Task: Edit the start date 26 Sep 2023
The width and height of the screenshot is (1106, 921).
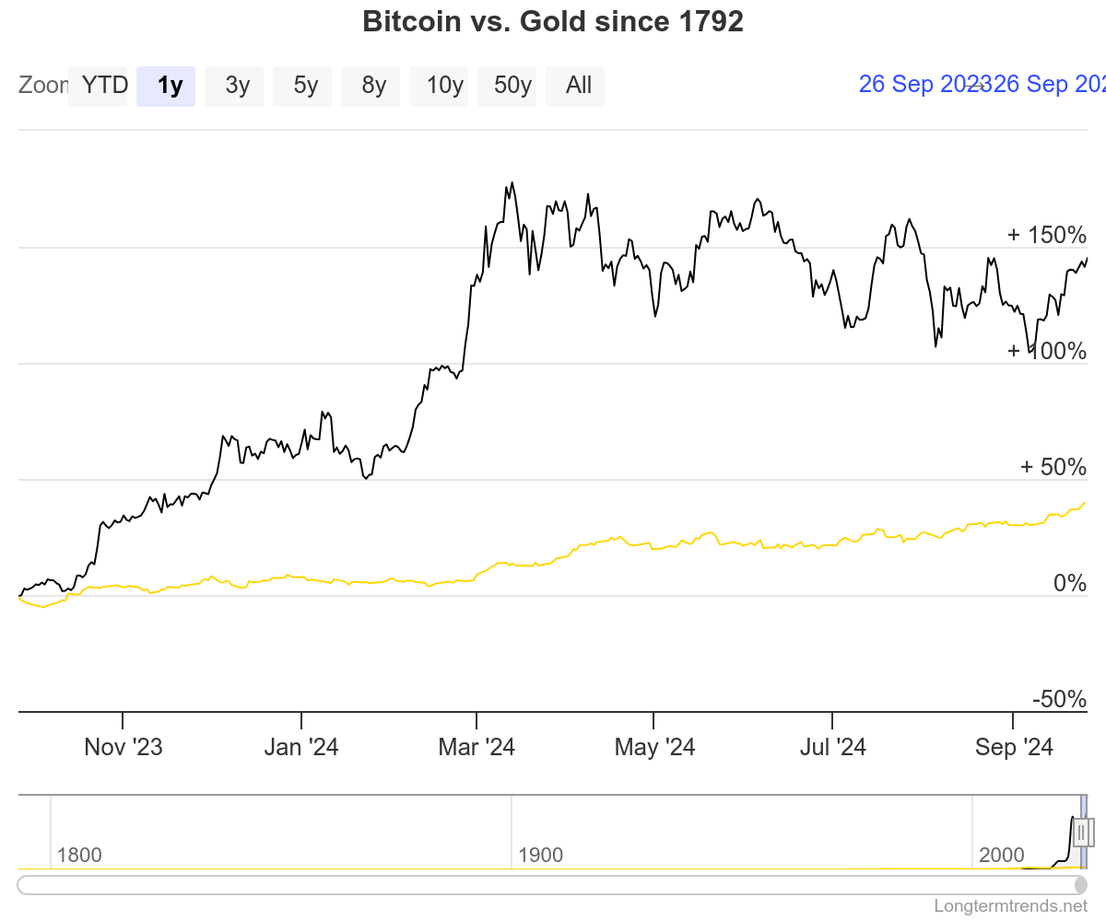Action: (x=922, y=84)
